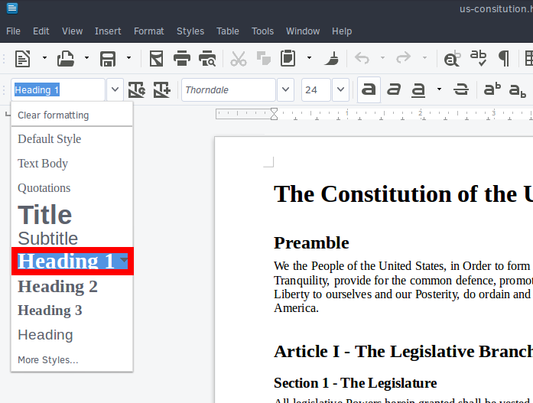Click Clear formatting in the style list
The width and height of the screenshot is (533, 403).
click(54, 115)
